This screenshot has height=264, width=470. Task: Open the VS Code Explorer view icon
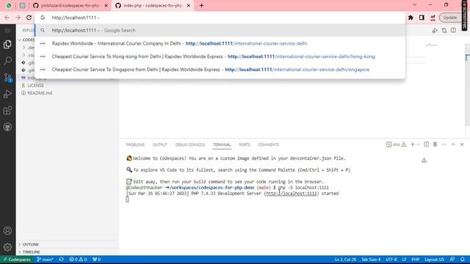pos(7,44)
